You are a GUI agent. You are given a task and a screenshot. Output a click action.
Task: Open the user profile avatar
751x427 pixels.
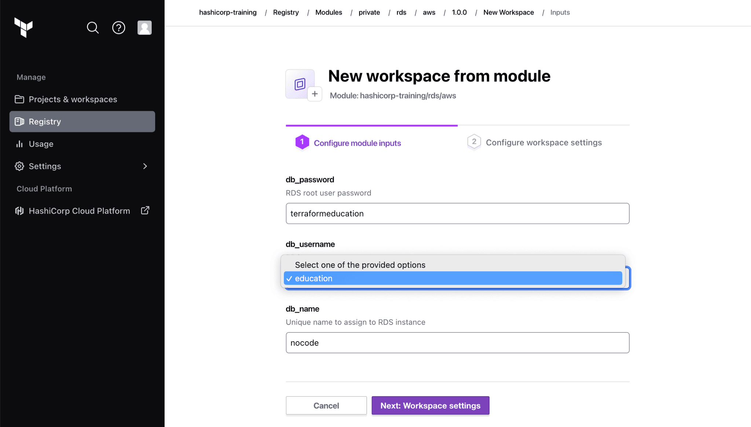(144, 27)
